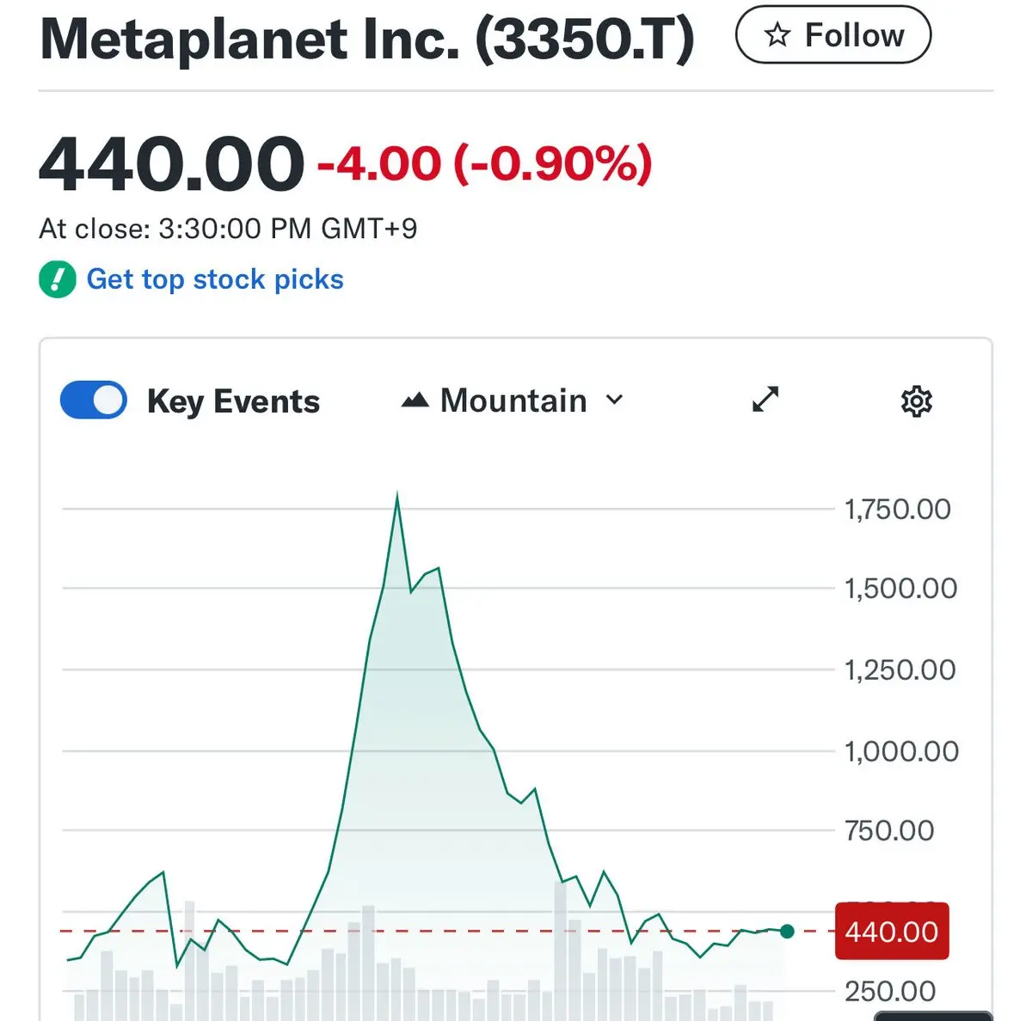
Task: Click the Key Events label
Action: pos(233,401)
